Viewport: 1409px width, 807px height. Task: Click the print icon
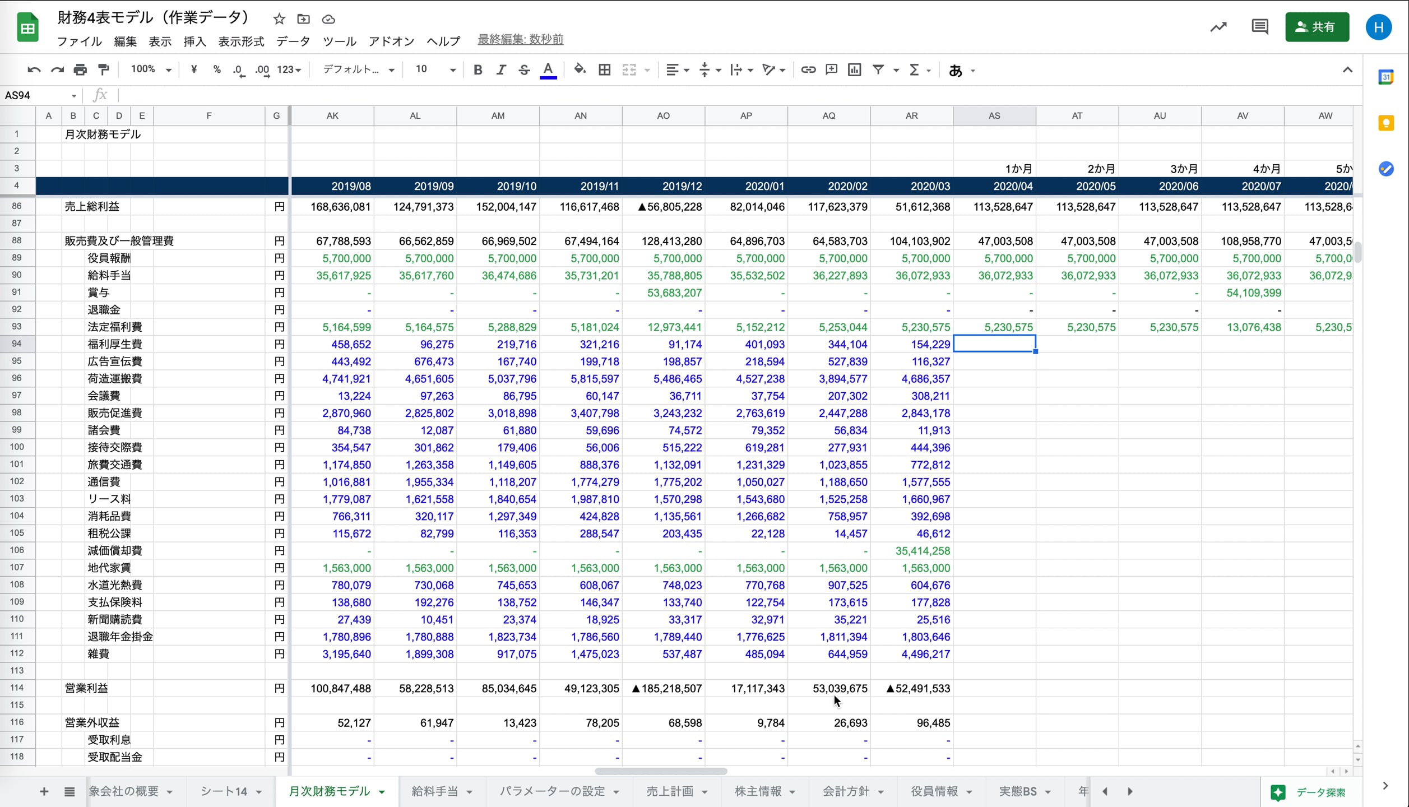tap(80, 70)
